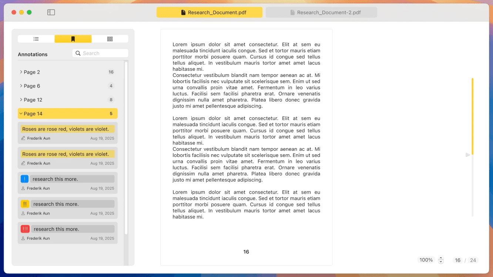Click pencil icon on second highlight card
This screenshot has width=493, height=277.
(23, 163)
